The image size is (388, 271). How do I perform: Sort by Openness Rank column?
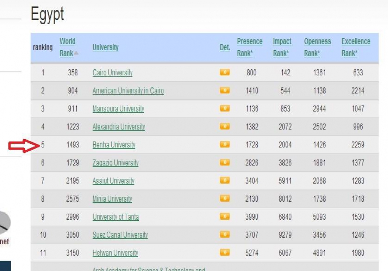pos(317,47)
